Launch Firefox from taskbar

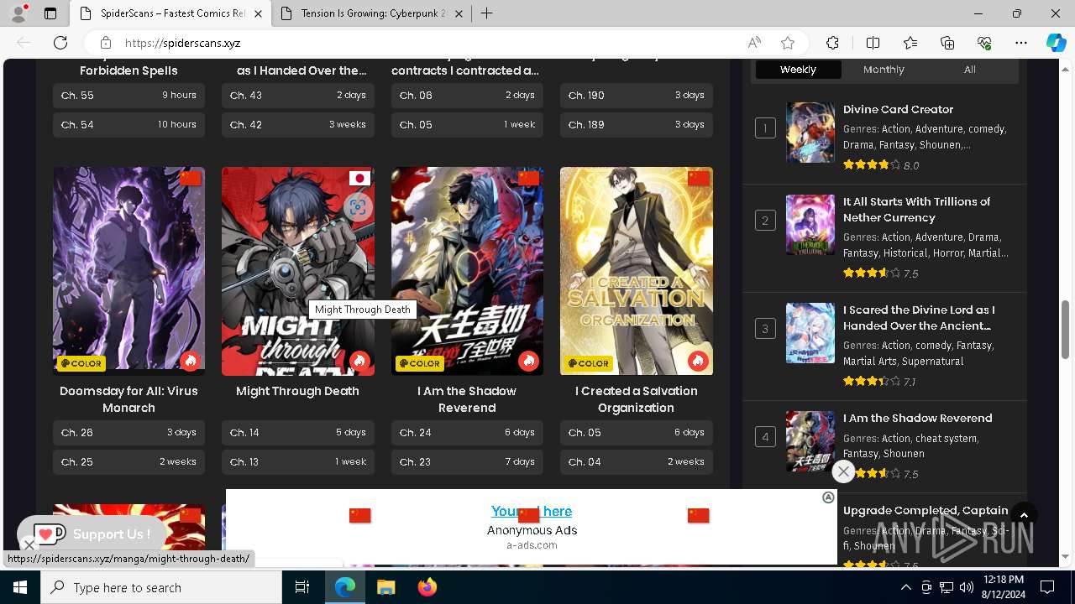427,587
